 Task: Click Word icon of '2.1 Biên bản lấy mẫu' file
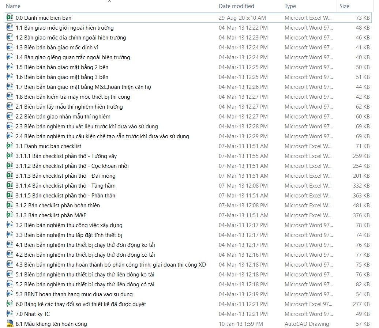pyautogui.click(x=10, y=106)
